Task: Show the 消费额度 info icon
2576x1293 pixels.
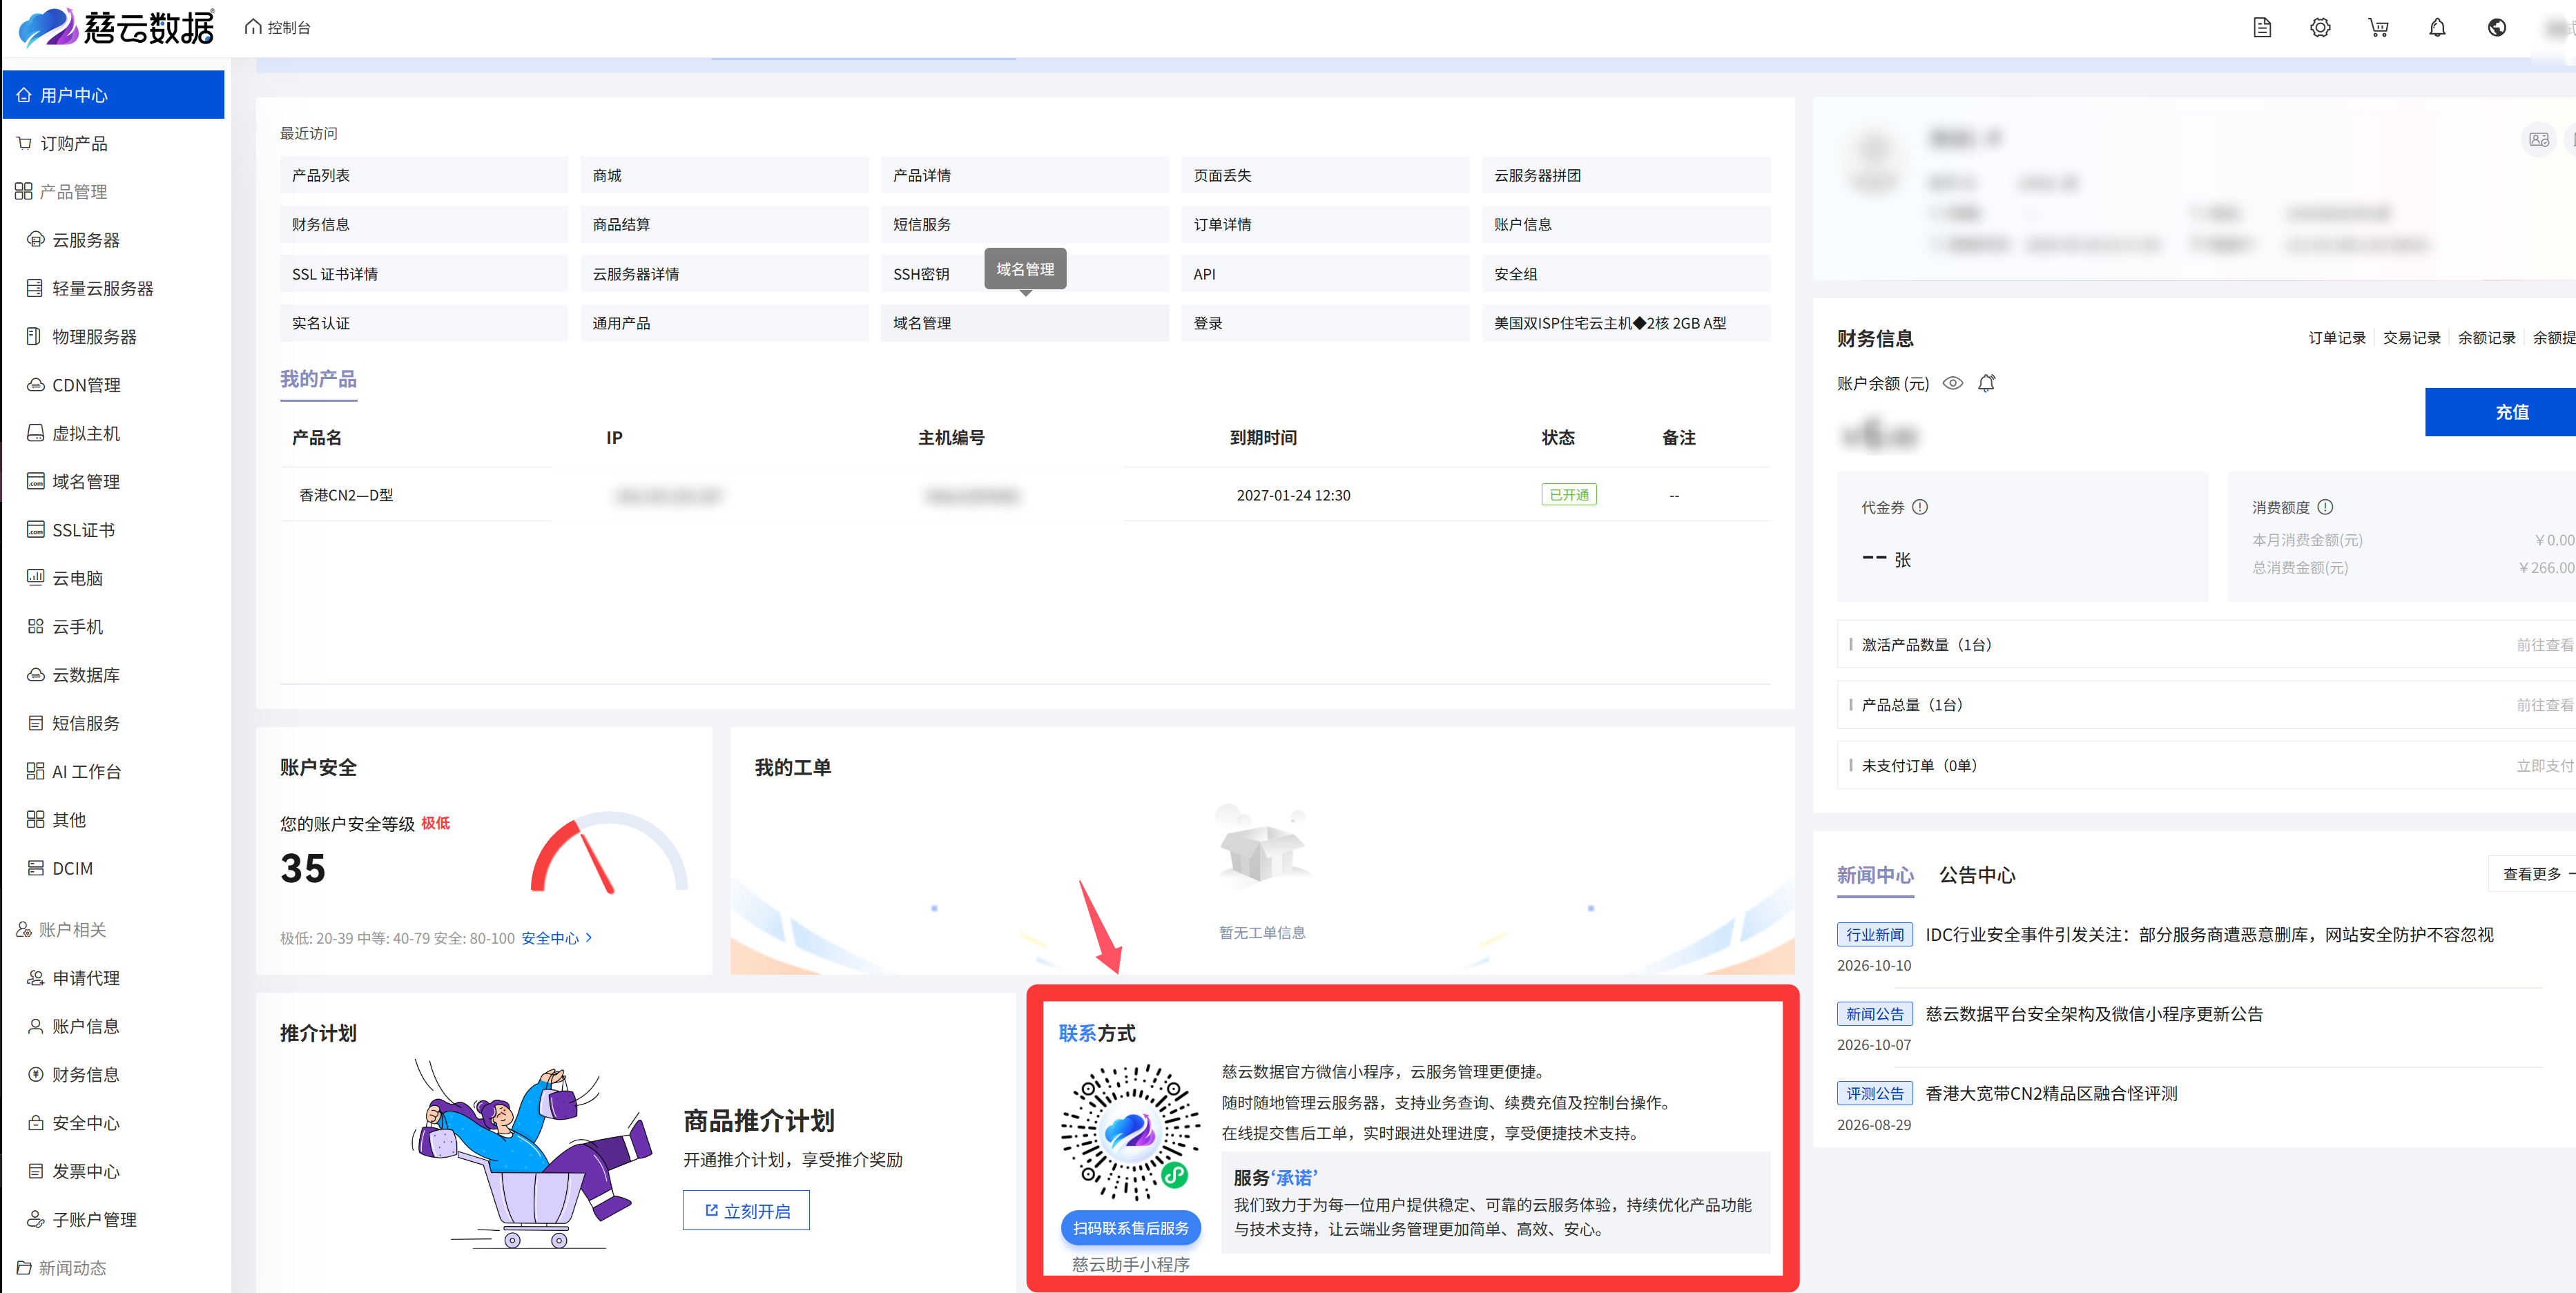Action: tap(2325, 507)
